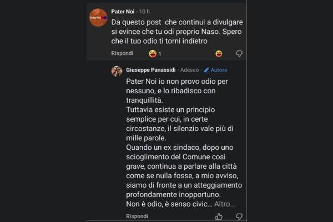Open Giuseppe Panassidi's avatar thumbnail
The image size is (333, 222).
click(117, 71)
